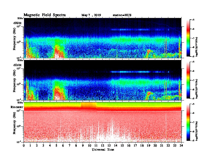Image resolution: width=216 pixels, height=167 pixels.
Task: Click hour "4" on the Universal Time axis
Action: 50,145
